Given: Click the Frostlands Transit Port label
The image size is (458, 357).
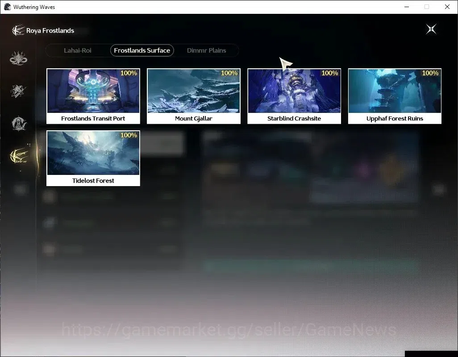Looking at the screenshot, I should coord(93,118).
